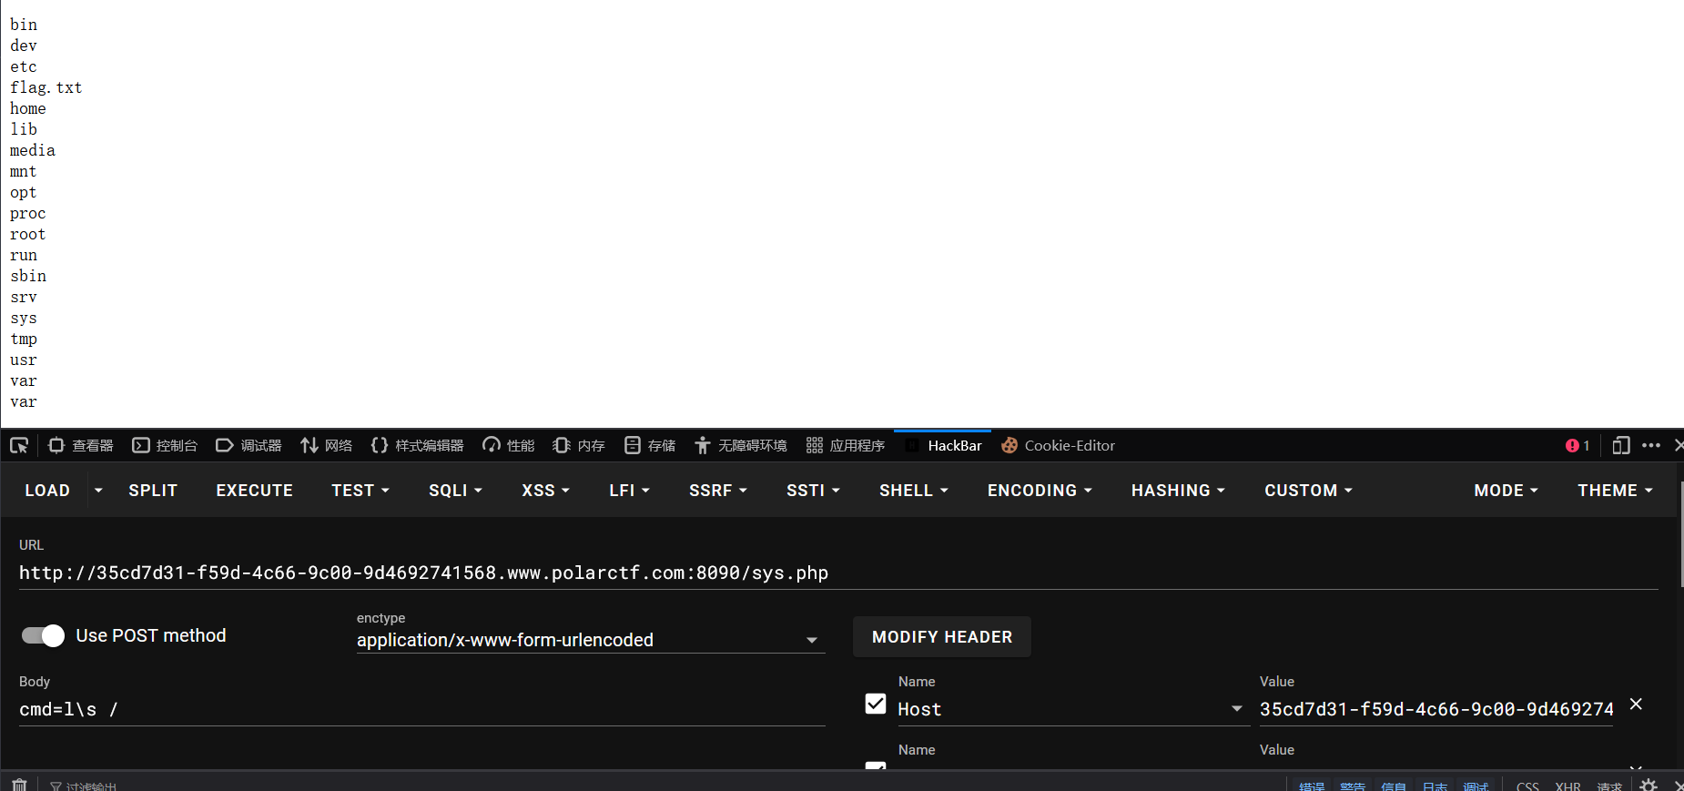Click the error count badge
Image resolution: width=1684 pixels, height=791 pixels.
[x=1577, y=445]
